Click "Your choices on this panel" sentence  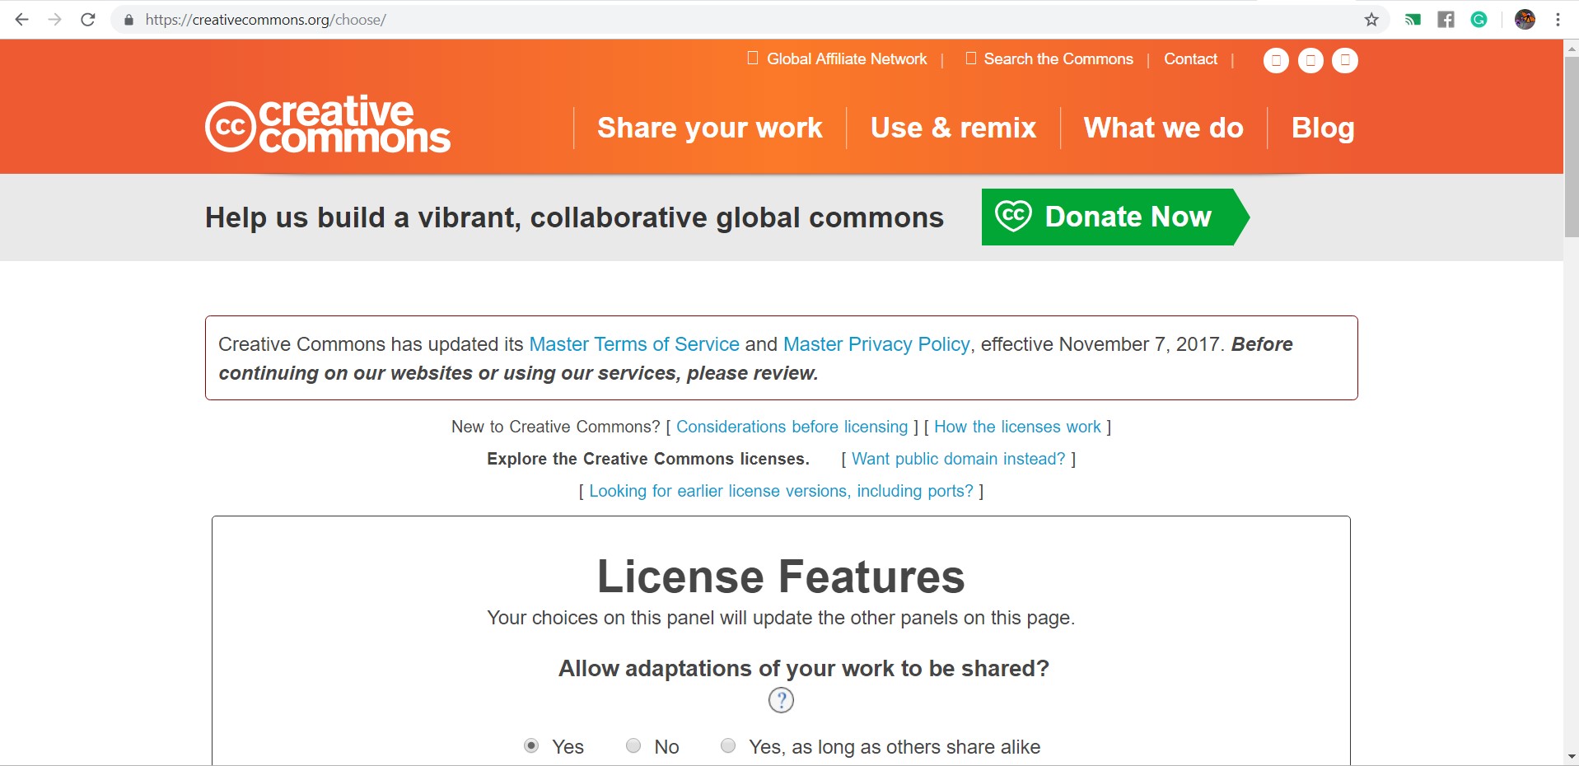(x=781, y=618)
